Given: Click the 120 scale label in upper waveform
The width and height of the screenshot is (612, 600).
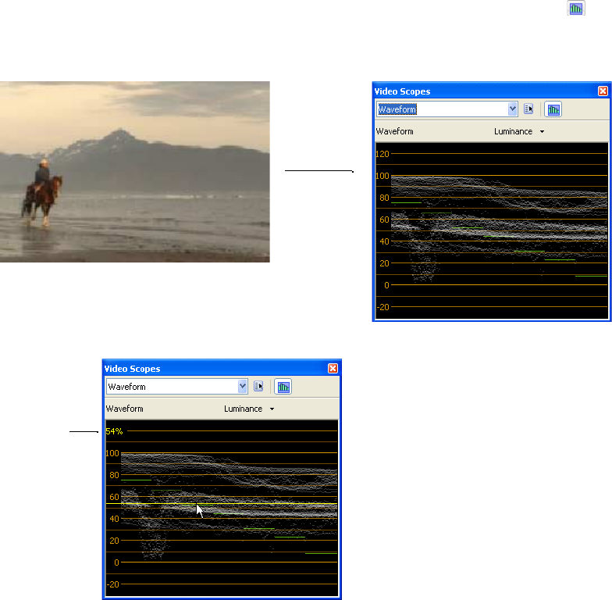Looking at the screenshot, I should [x=382, y=154].
